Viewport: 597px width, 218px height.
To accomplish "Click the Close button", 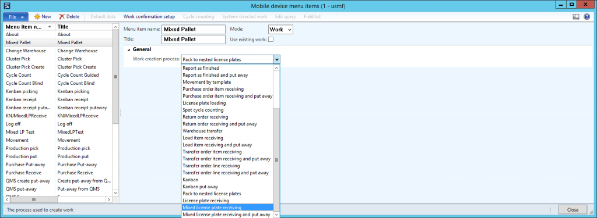I will point(573,210).
